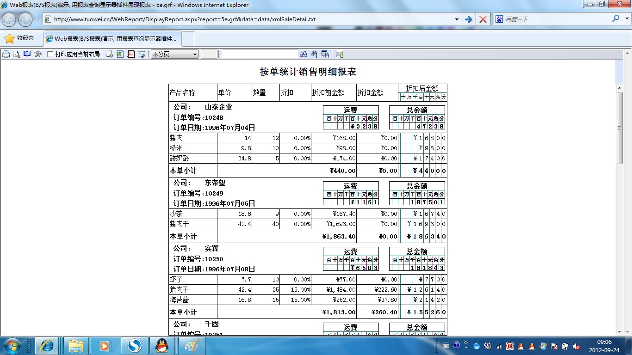
Task: Click the Stop loading X button
Action: tap(483, 19)
